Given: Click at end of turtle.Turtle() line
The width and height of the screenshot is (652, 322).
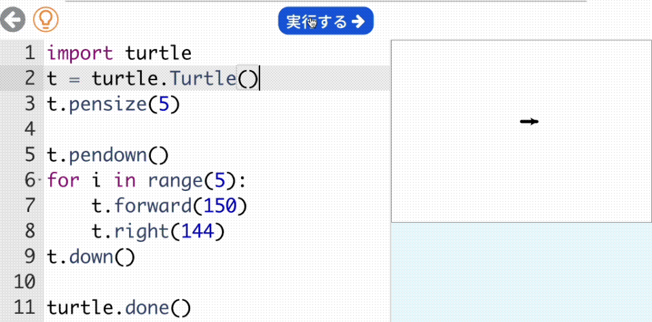Looking at the screenshot, I should (x=259, y=79).
